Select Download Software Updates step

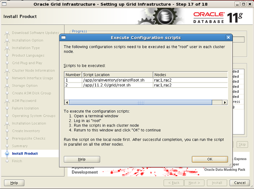[35, 33]
